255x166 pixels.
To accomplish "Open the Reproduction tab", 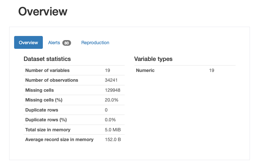I will [95, 43].
